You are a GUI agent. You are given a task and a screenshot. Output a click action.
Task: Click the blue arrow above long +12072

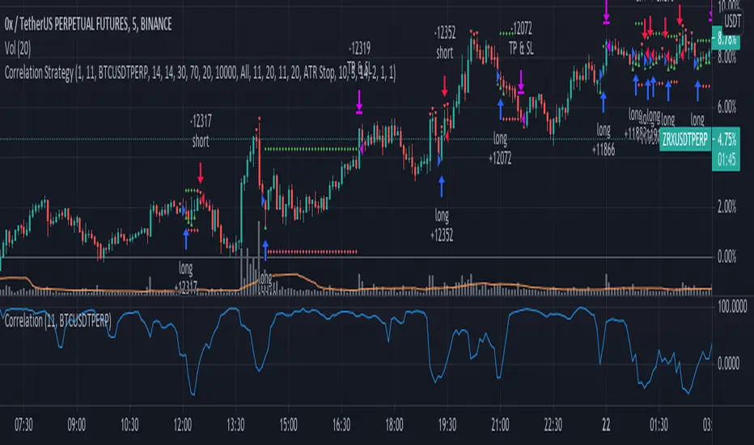coord(501,108)
